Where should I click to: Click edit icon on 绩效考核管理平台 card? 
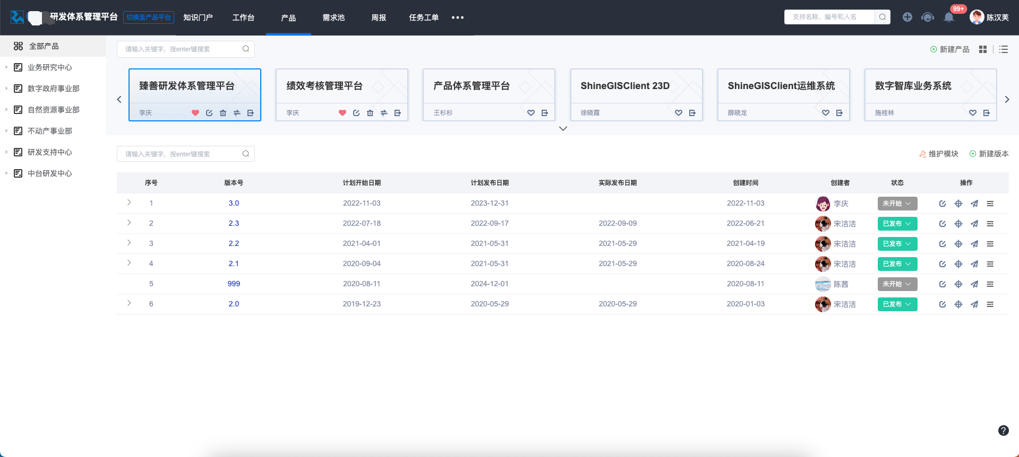point(356,113)
